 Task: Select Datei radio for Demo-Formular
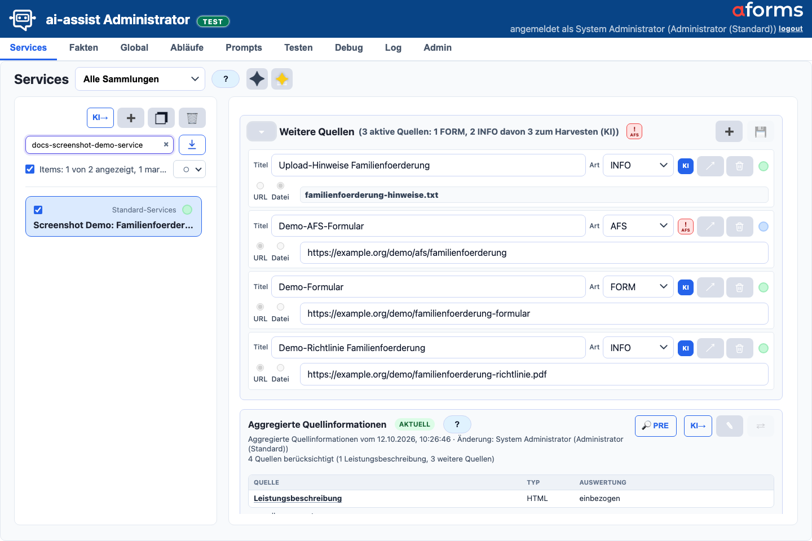280,307
